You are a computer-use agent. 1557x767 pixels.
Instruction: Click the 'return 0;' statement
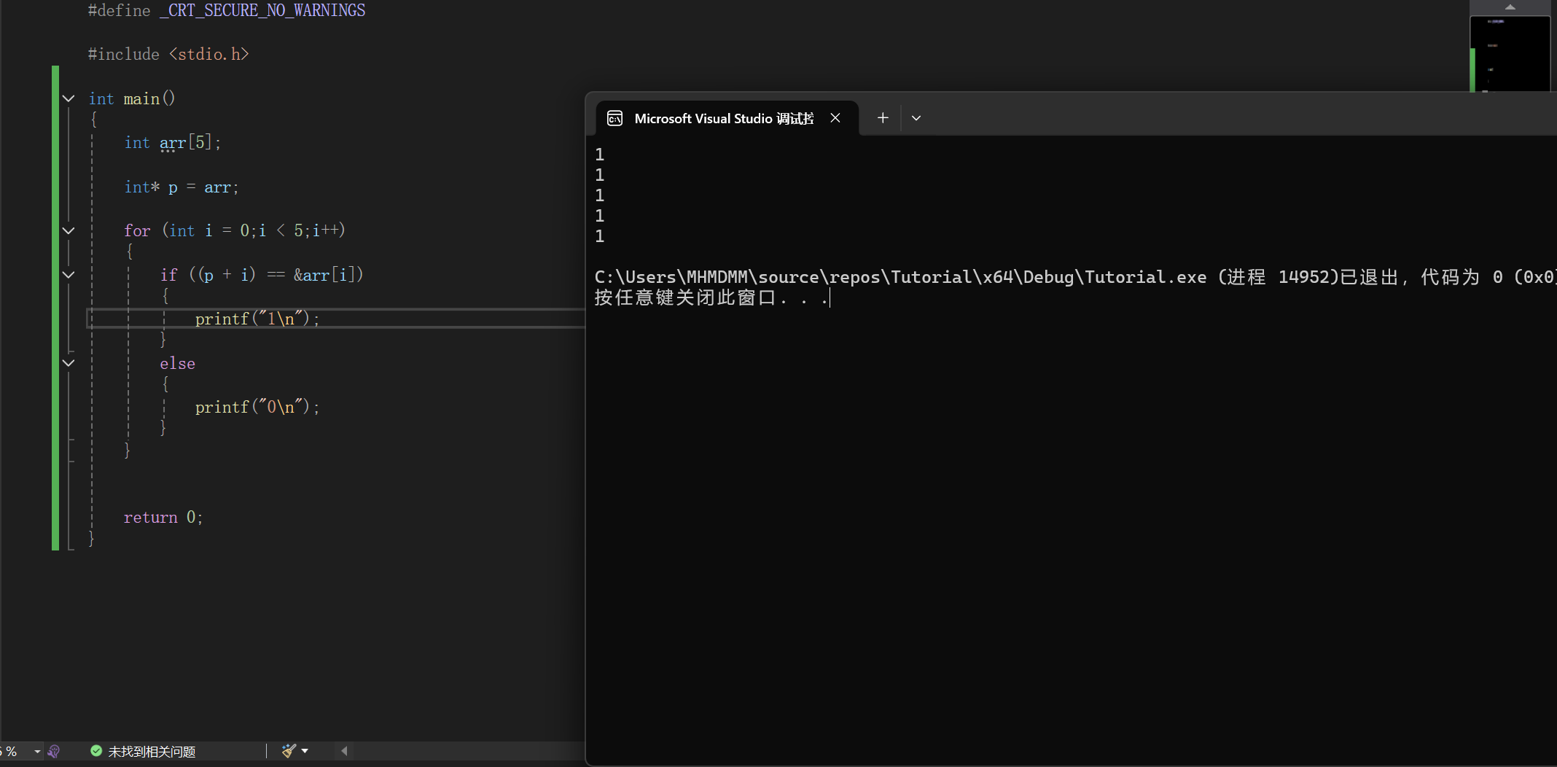coord(163,517)
